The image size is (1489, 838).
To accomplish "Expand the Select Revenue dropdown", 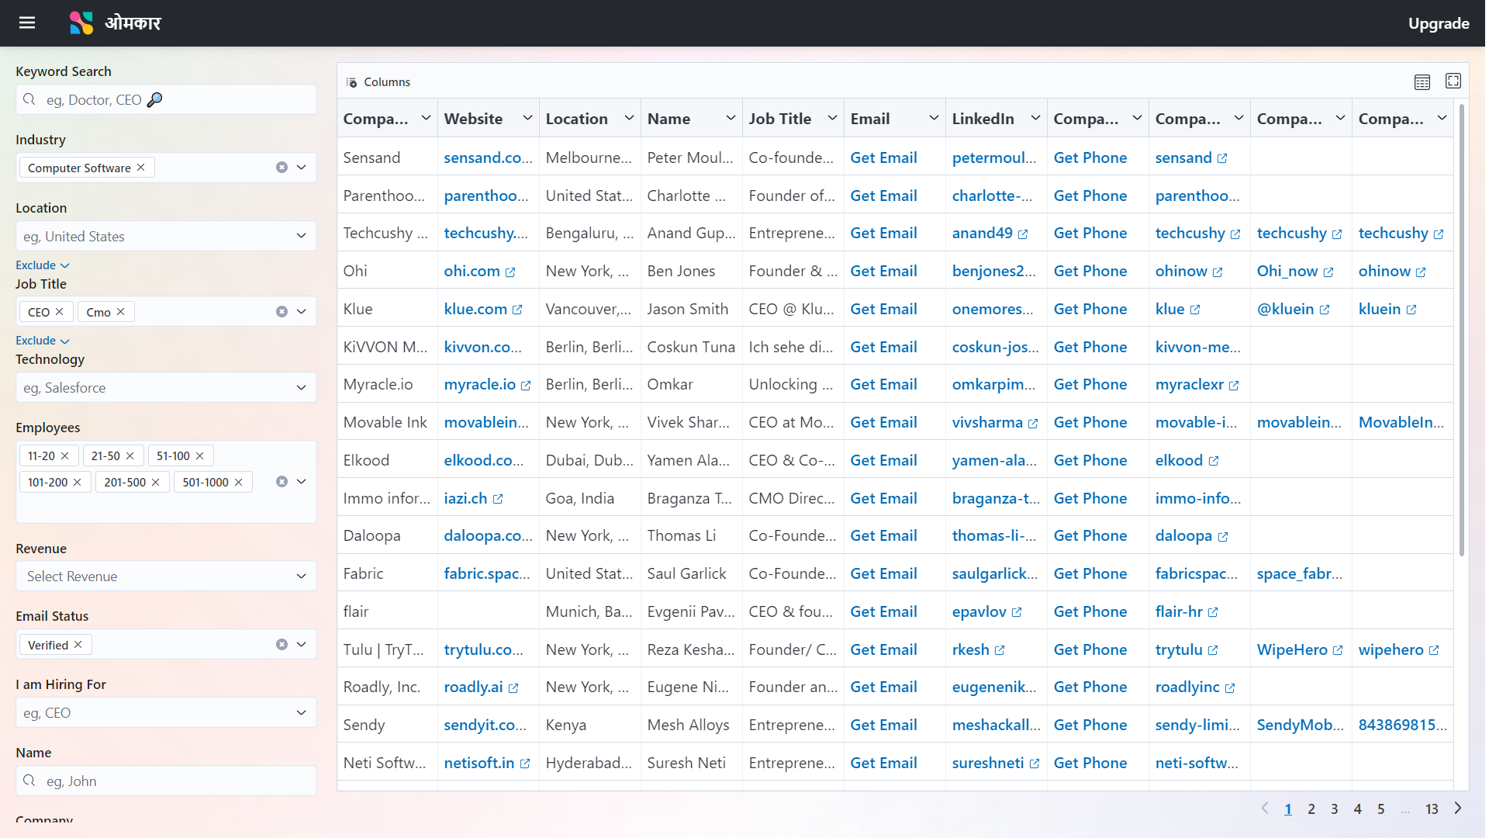I will 301,576.
